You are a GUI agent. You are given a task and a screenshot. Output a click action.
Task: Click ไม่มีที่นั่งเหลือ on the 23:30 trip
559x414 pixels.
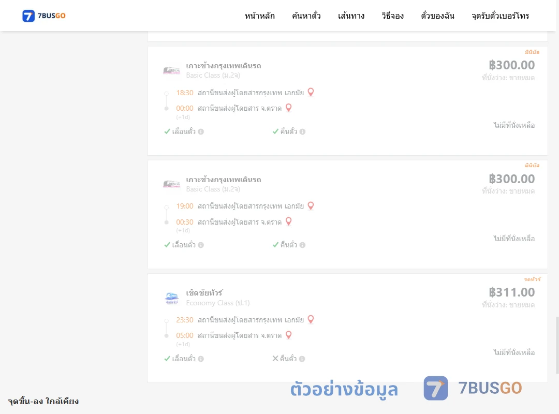[514, 352]
